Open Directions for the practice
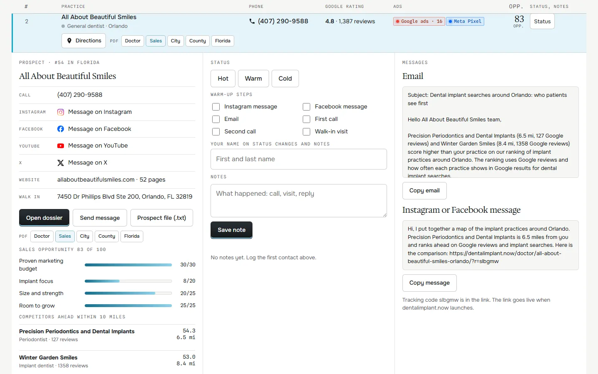Viewport: 598px width, 374px height. pyautogui.click(x=83, y=41)
